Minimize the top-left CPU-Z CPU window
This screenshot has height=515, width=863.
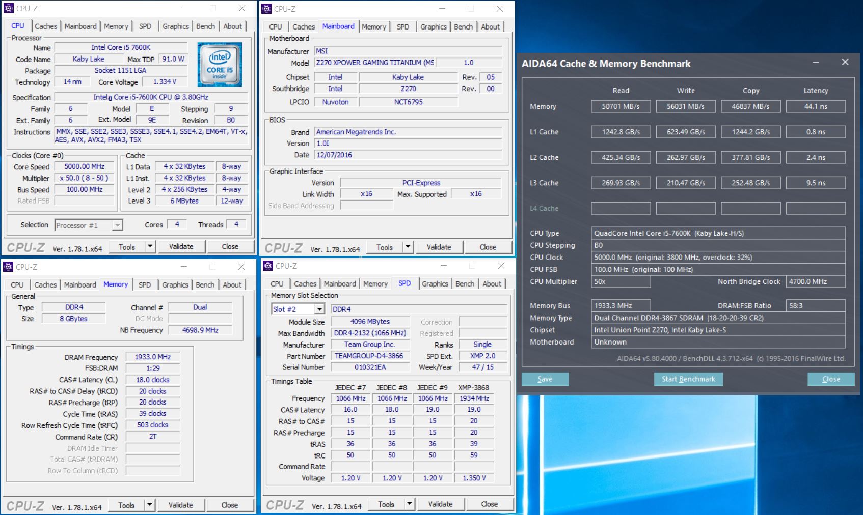[184, 8]
